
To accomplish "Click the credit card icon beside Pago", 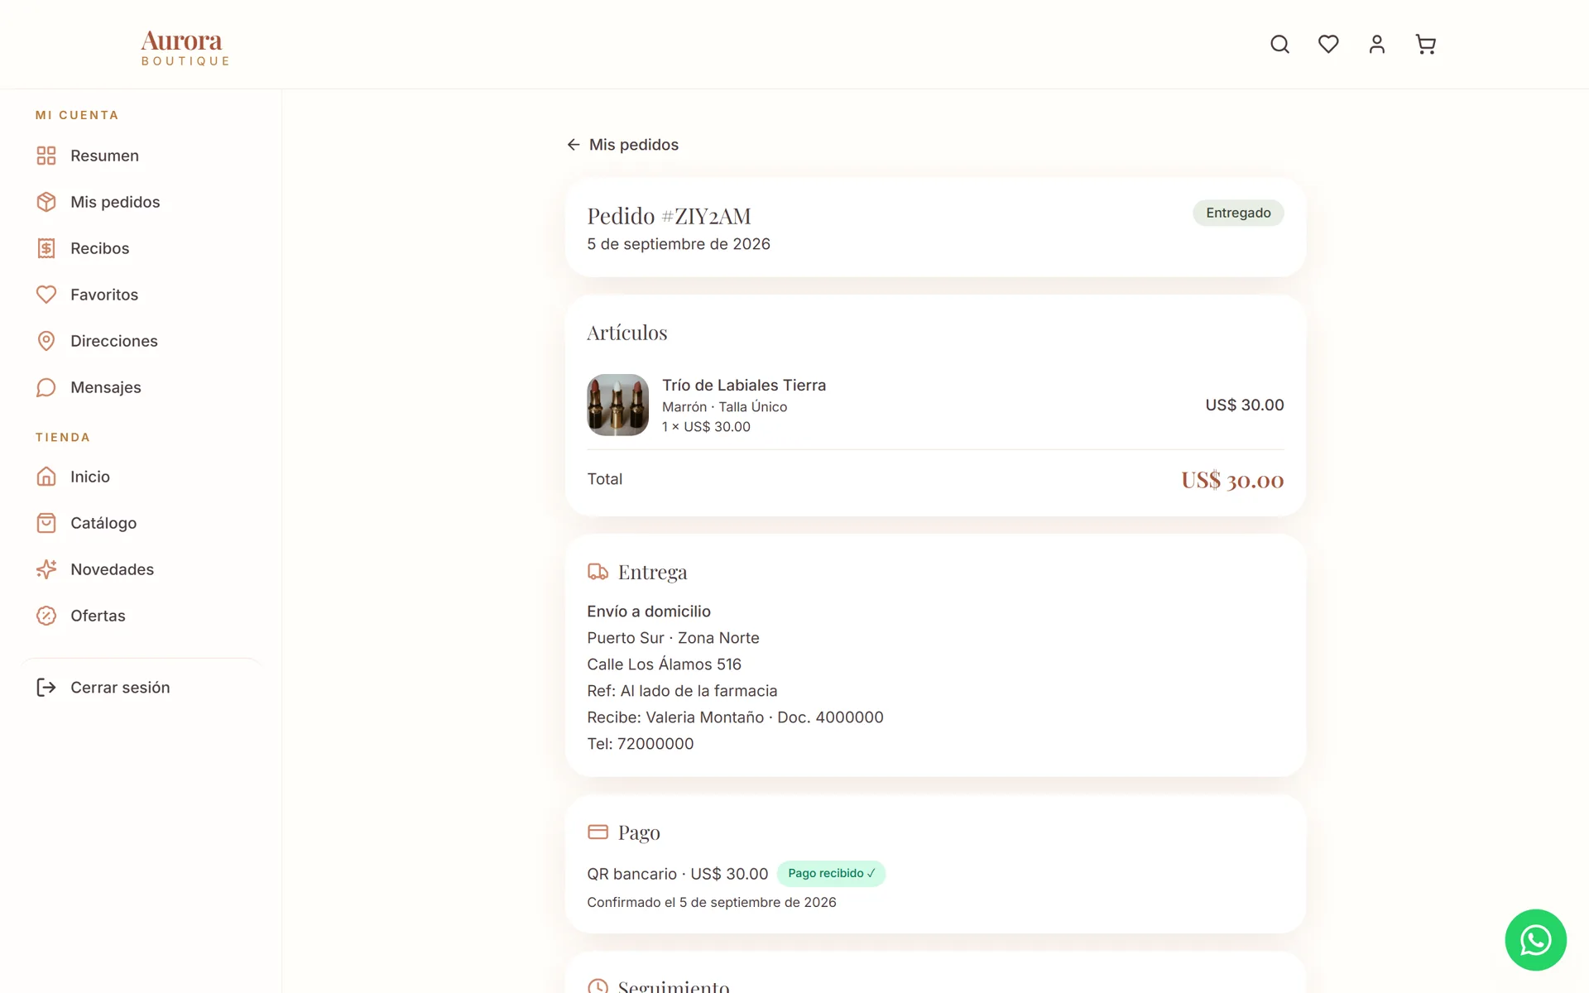I will pyautogui.click(x=598, y=832).
